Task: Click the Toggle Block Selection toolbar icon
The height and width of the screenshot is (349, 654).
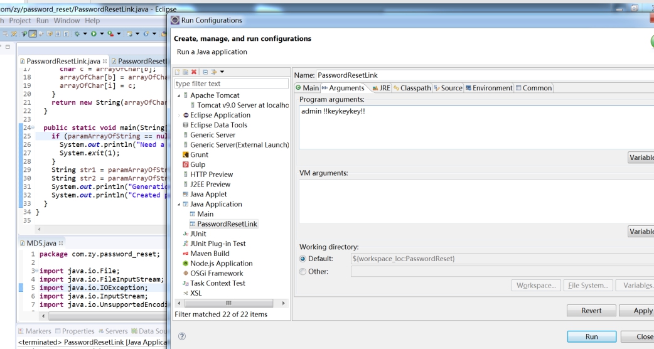Action: pyautogui.click(x=58, y=34)
